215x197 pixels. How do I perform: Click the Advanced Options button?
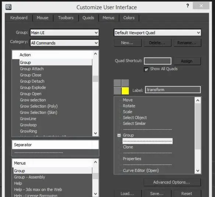[x=171, y=182]
